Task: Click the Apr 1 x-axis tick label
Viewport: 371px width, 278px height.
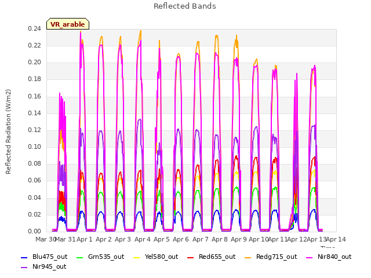Action: (x=85, y=239)
